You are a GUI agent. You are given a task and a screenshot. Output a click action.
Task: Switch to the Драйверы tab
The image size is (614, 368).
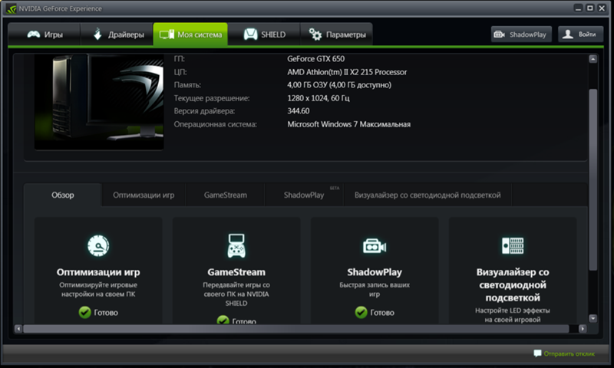(117, 34)
